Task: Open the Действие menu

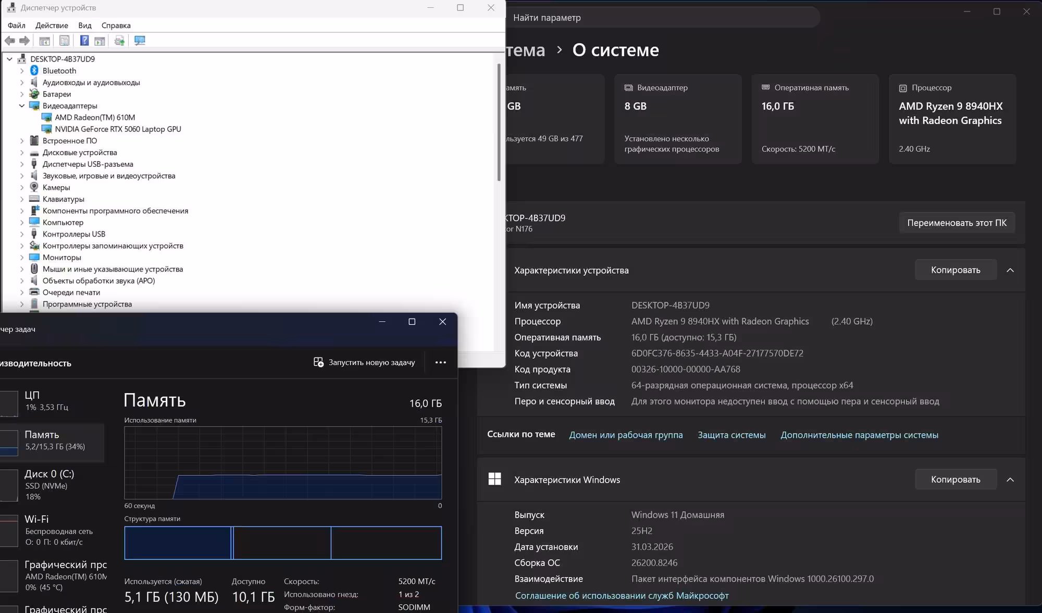Action: [x=52, y=25]
